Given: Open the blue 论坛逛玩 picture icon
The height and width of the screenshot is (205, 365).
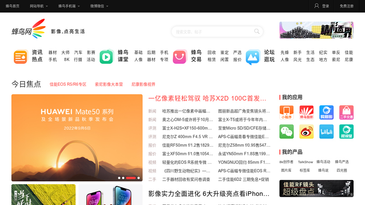Looking at the screenshot, I should click(x=253, y=56).
